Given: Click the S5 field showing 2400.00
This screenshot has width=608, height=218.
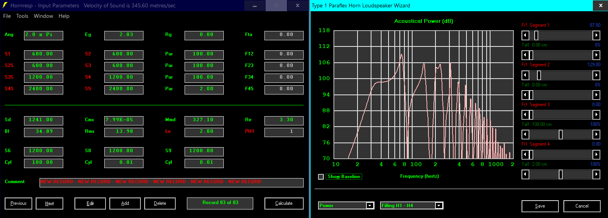Looking at the screenshot, I should coord(124,90).
